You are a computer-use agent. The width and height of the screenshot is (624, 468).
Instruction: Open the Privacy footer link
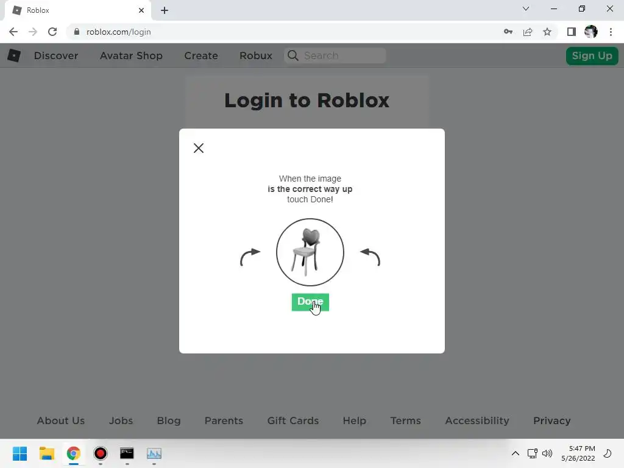[x=552, y=420]
